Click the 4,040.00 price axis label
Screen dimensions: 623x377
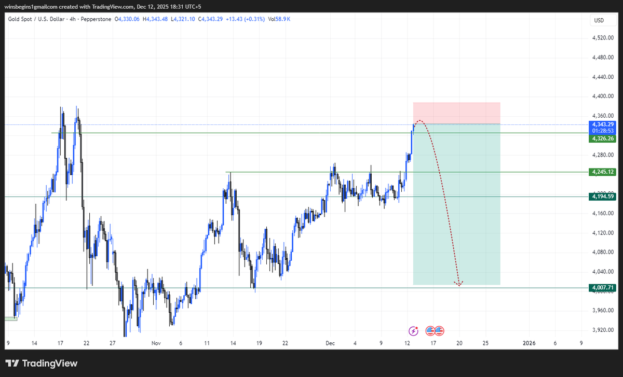click(x=603, y=272)
